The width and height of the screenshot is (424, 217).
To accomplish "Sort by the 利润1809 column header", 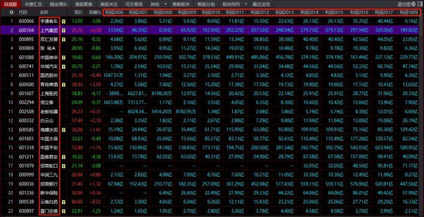I will point(408,12).
